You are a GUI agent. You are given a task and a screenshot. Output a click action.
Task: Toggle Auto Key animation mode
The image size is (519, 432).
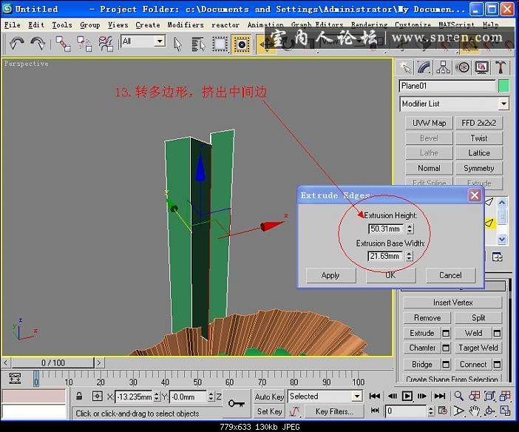269,396
